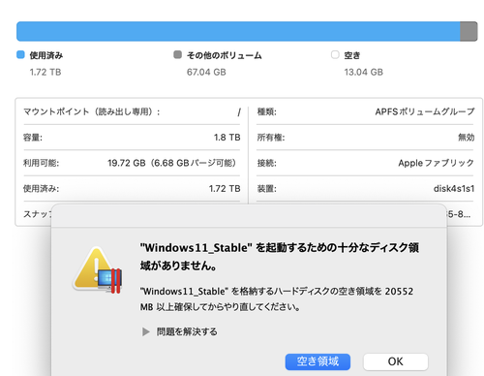
Task: Click the 接続 value Appleファブリック
Action: coord(437,163)
